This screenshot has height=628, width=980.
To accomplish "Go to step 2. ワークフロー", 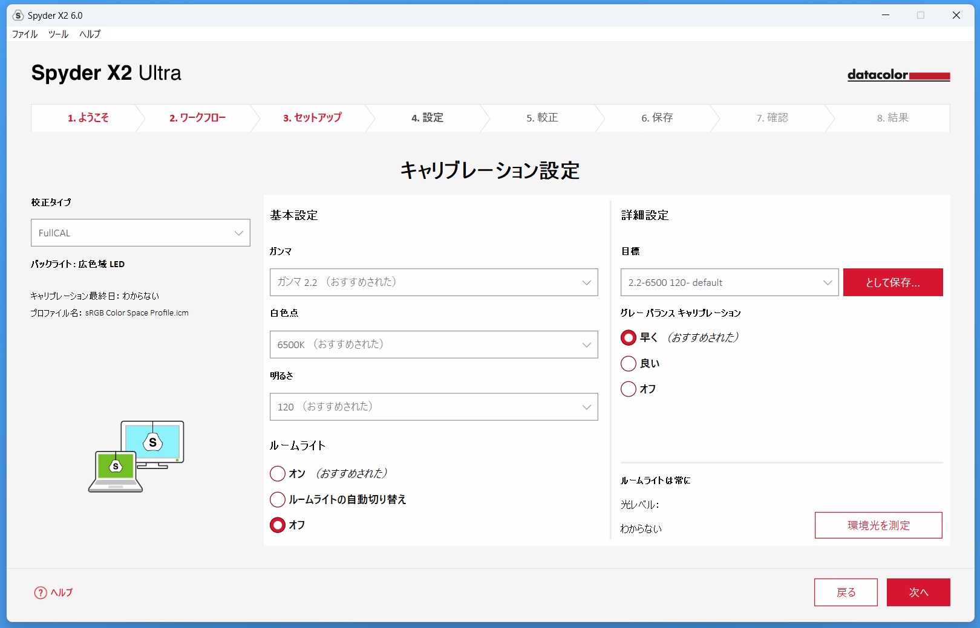I will tap(197, 118).
